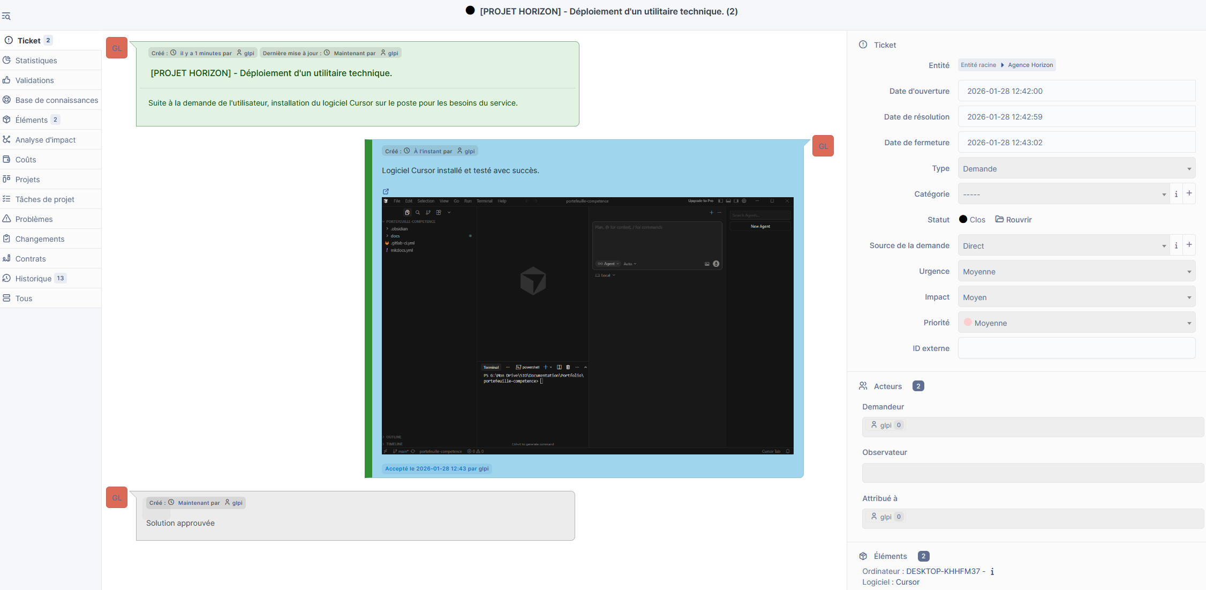Add a request source with plus icon
Image resolution: width=1206 pixels, height=590 pixels.
1189,245
